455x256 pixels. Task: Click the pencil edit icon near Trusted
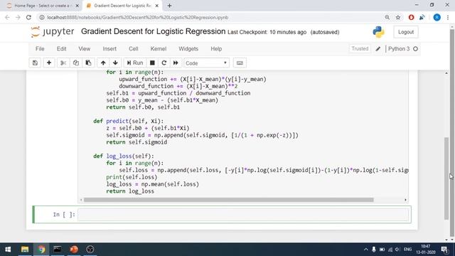(378, 49)
